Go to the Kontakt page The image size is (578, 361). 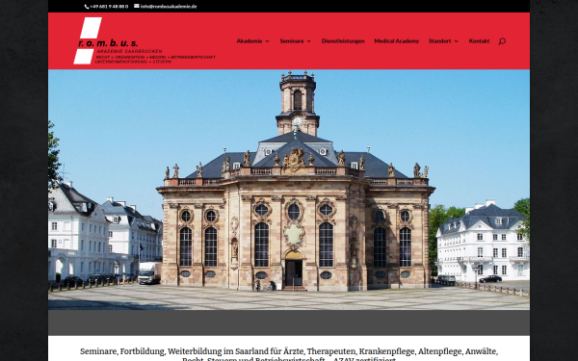point(479,40)
